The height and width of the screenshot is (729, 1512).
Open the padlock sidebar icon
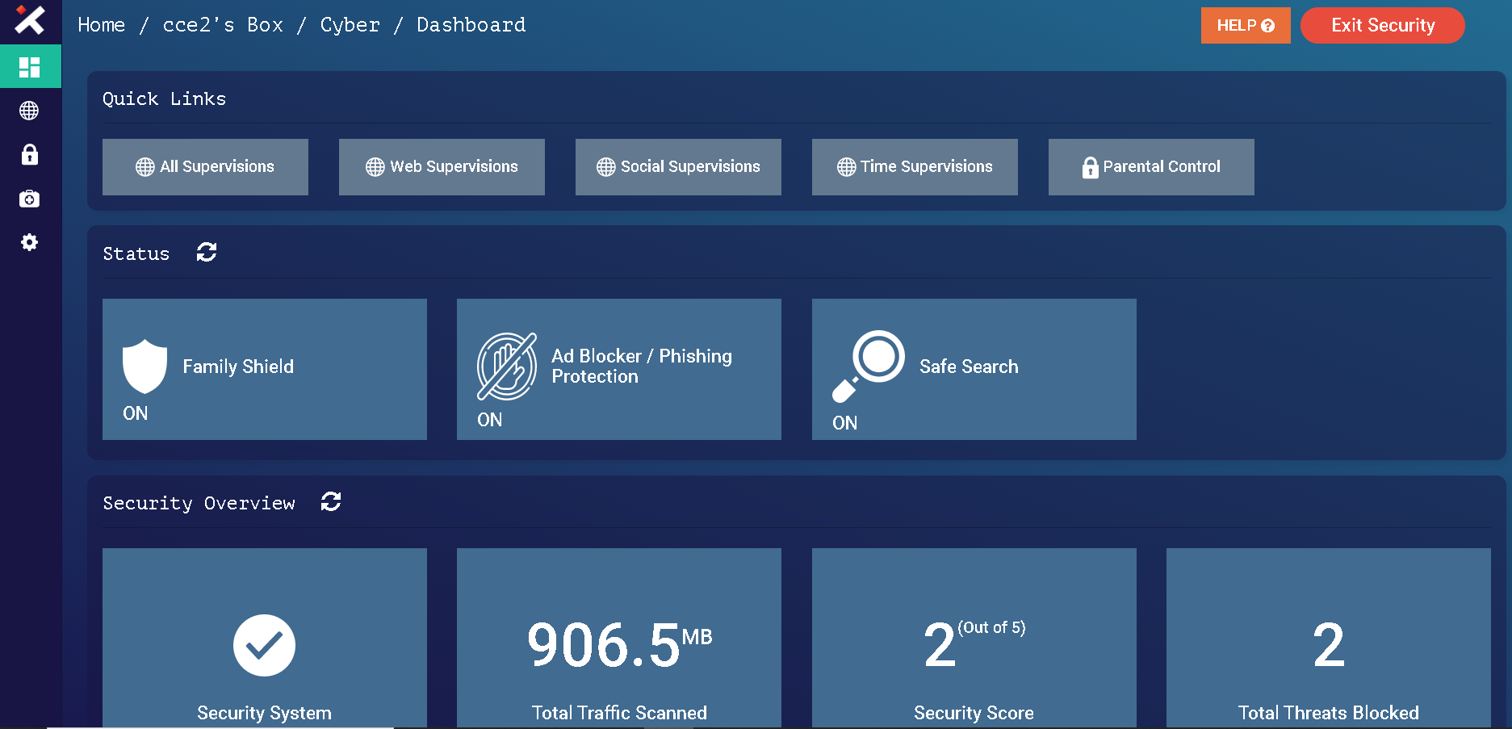pyautogui.click(x=30, y=154)
